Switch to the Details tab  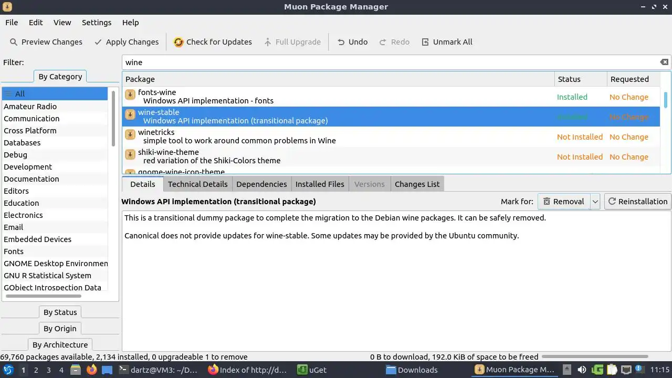143,184
